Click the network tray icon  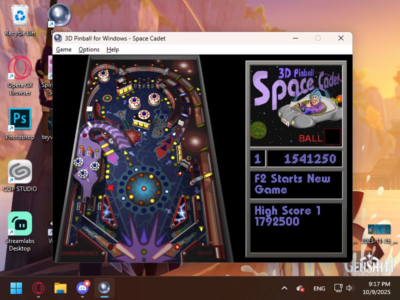338,288
